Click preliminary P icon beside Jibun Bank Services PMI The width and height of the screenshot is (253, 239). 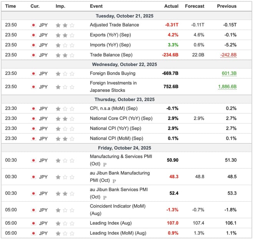[105, 197]
